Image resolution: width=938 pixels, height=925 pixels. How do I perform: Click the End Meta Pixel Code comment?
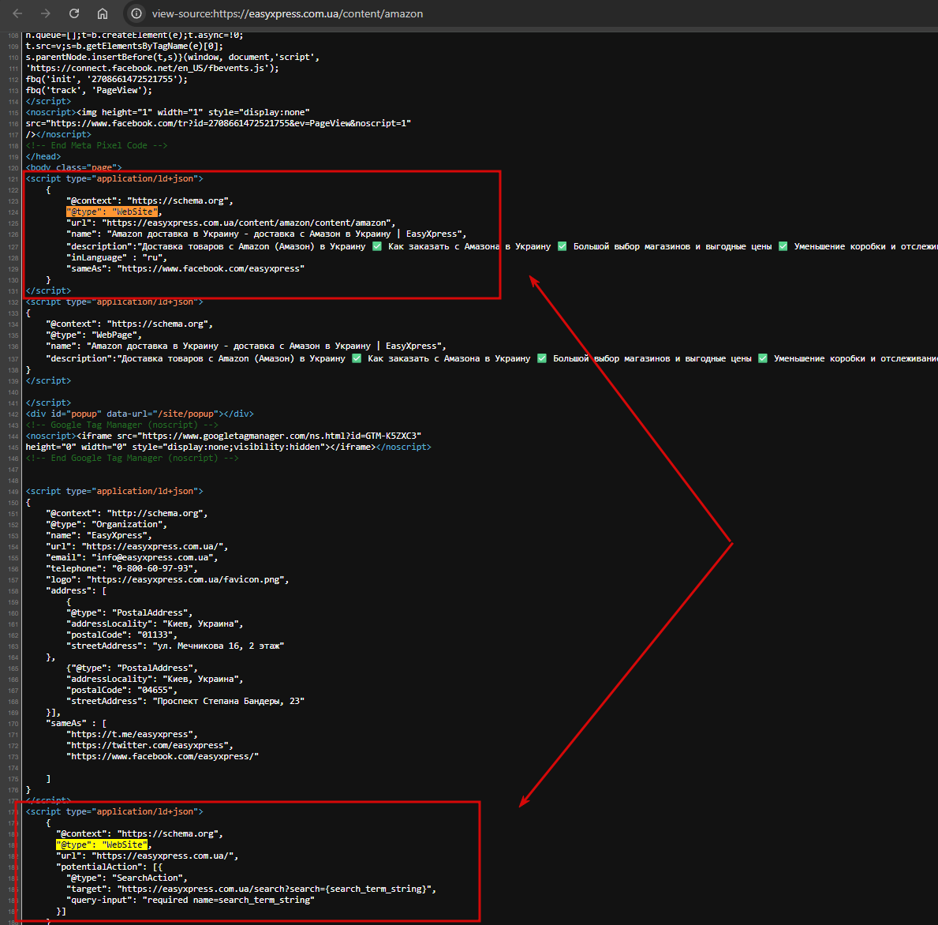(x=96, y=145)
